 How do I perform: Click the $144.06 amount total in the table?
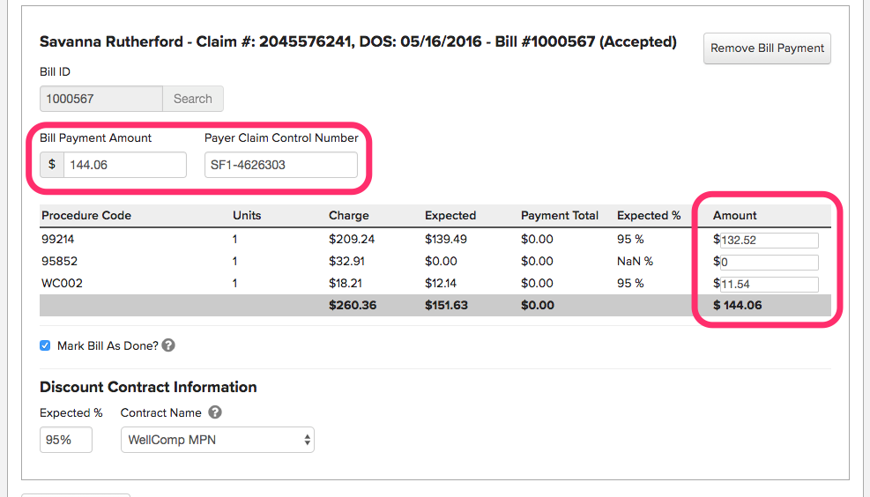[737, 306]
